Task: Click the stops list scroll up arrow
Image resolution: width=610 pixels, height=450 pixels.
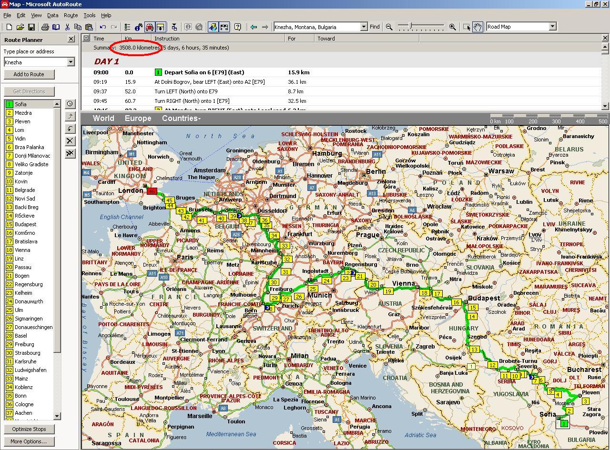Action: (x=57, y=104)
